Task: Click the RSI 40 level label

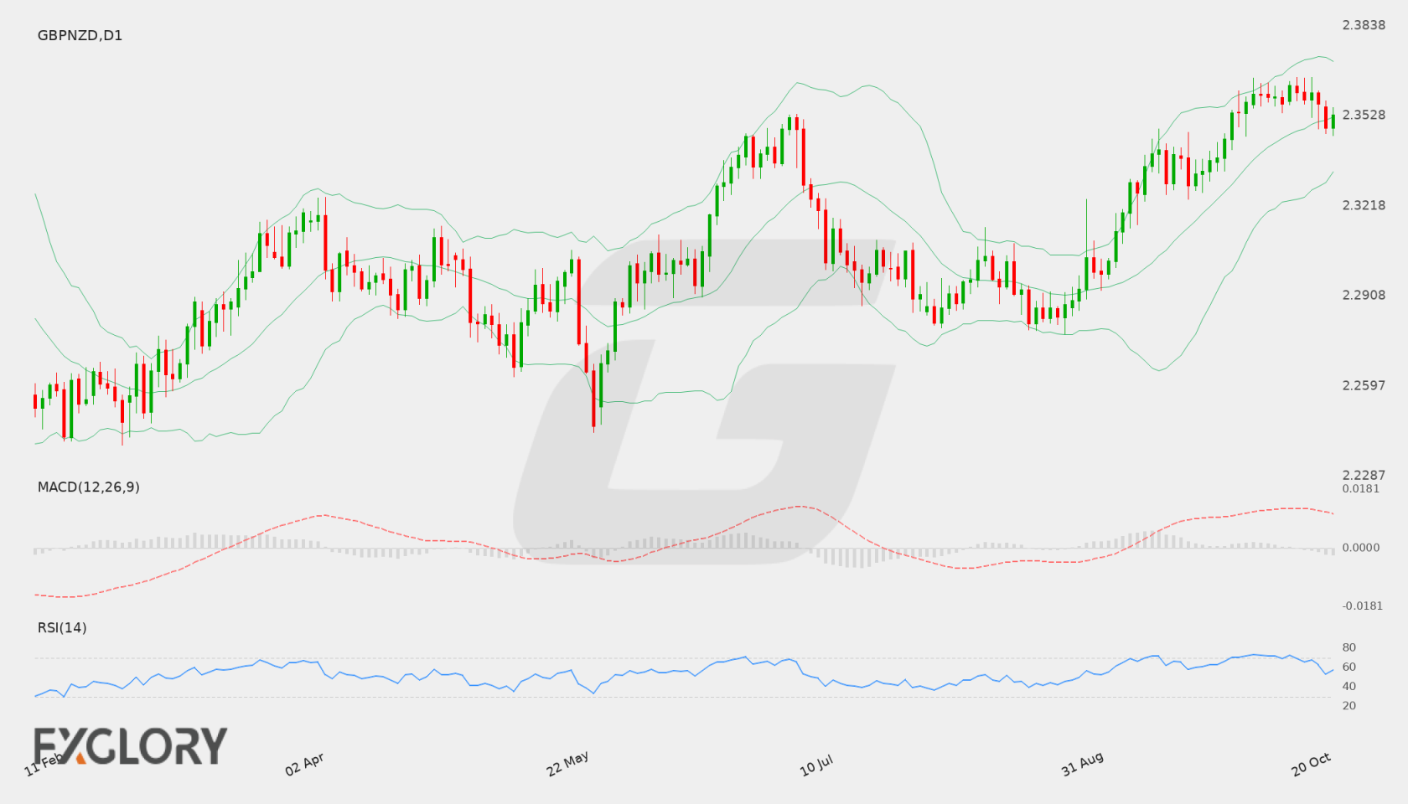Action: pos(1349,686)
